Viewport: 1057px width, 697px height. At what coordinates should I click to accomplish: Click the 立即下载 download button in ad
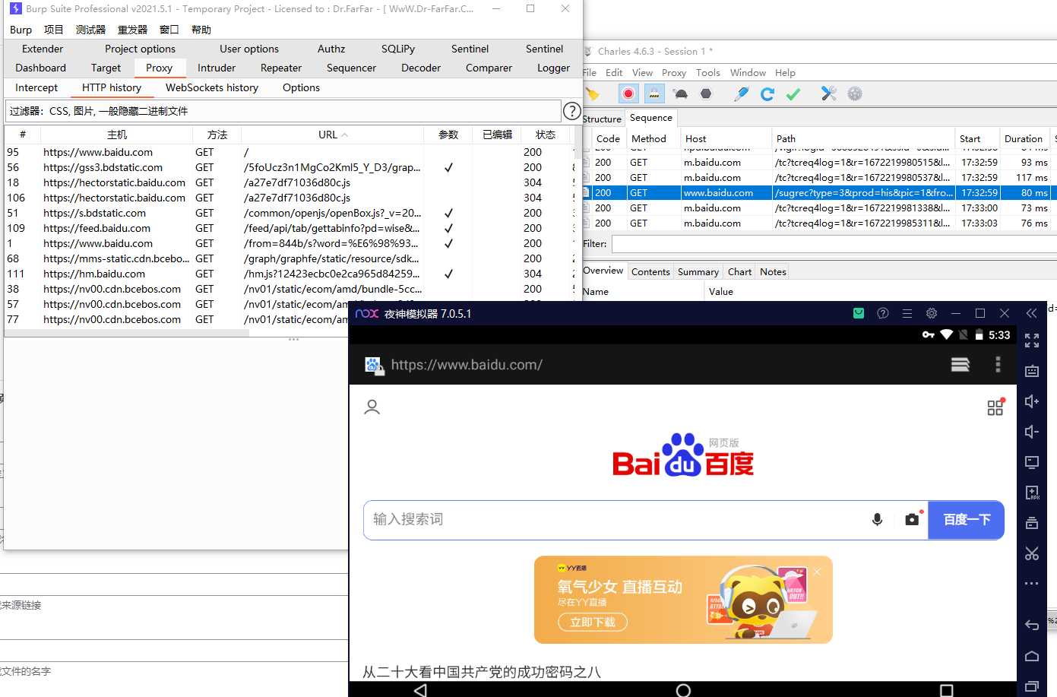pos(593,622)
